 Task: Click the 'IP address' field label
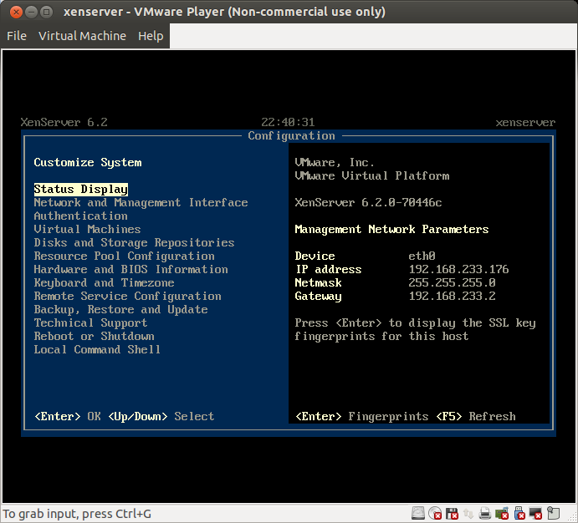click(328, 269)
